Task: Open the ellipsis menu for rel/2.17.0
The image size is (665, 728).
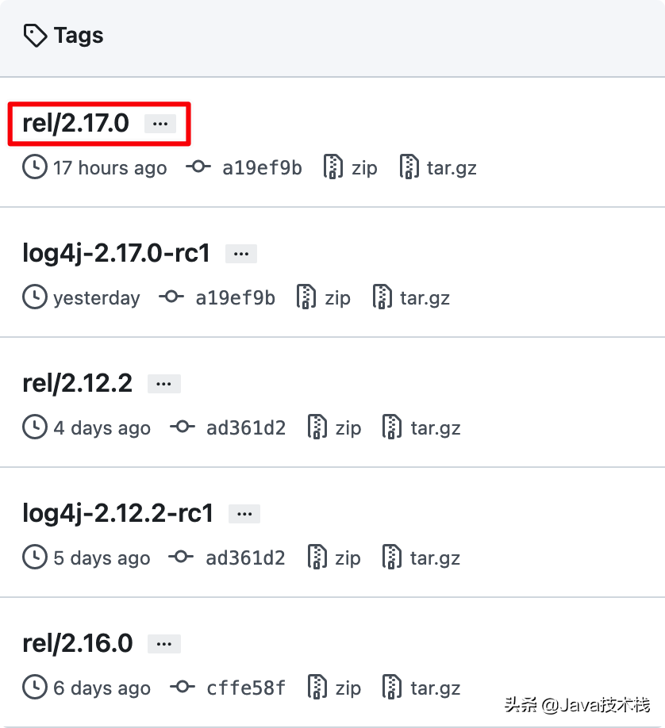Action: click(160, 124)
